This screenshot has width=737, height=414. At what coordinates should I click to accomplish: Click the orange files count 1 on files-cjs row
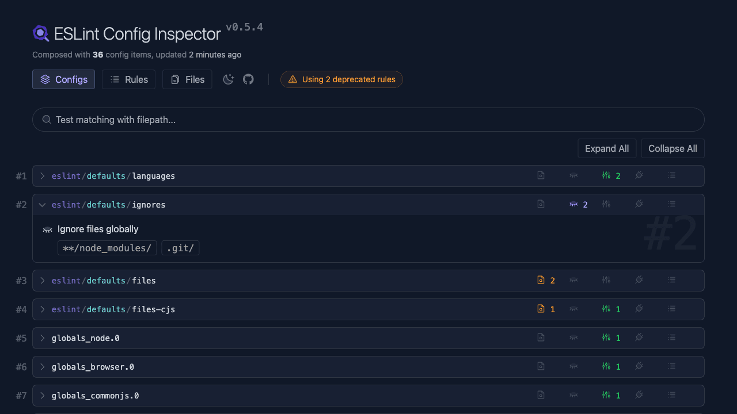coord(553,309)
